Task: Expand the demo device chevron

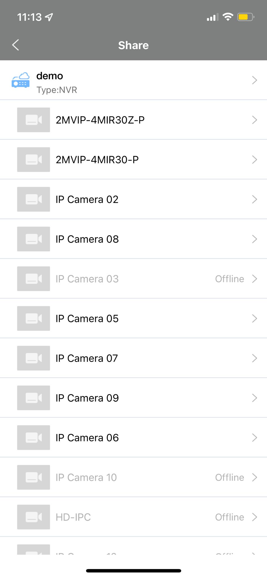Action: [254, 80]
